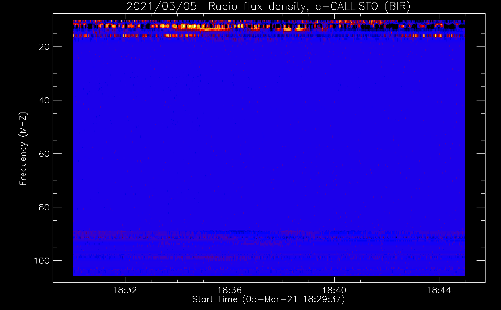Screen dimensions: 501x310
Task: Click the 60 frequency tick label
Action: tap(44, 154)
